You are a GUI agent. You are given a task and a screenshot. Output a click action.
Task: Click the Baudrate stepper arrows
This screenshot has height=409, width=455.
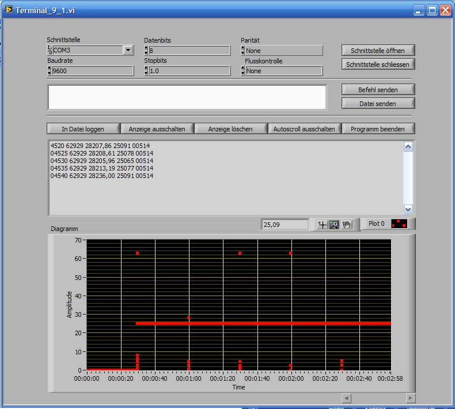click(x=50, y=71)
